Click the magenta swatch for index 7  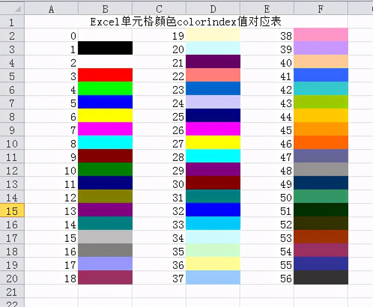(x=105, y=129)
